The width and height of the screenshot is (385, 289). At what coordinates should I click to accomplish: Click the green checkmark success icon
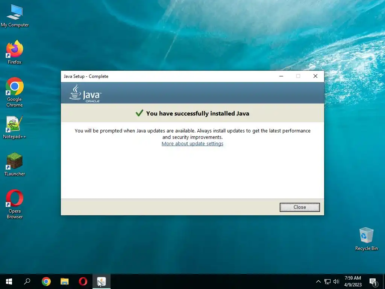pyautogui.click(x=139, y=113)
